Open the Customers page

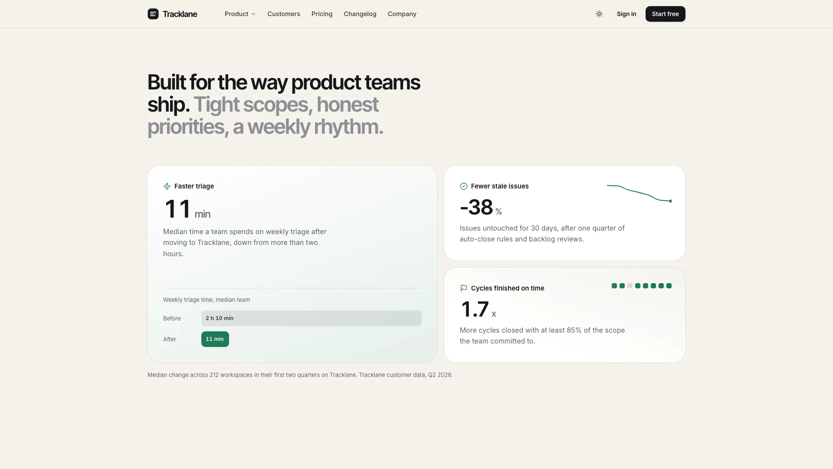click(x=284, y=14)
